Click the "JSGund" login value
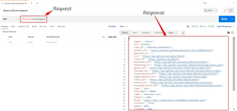 [148, 42]
